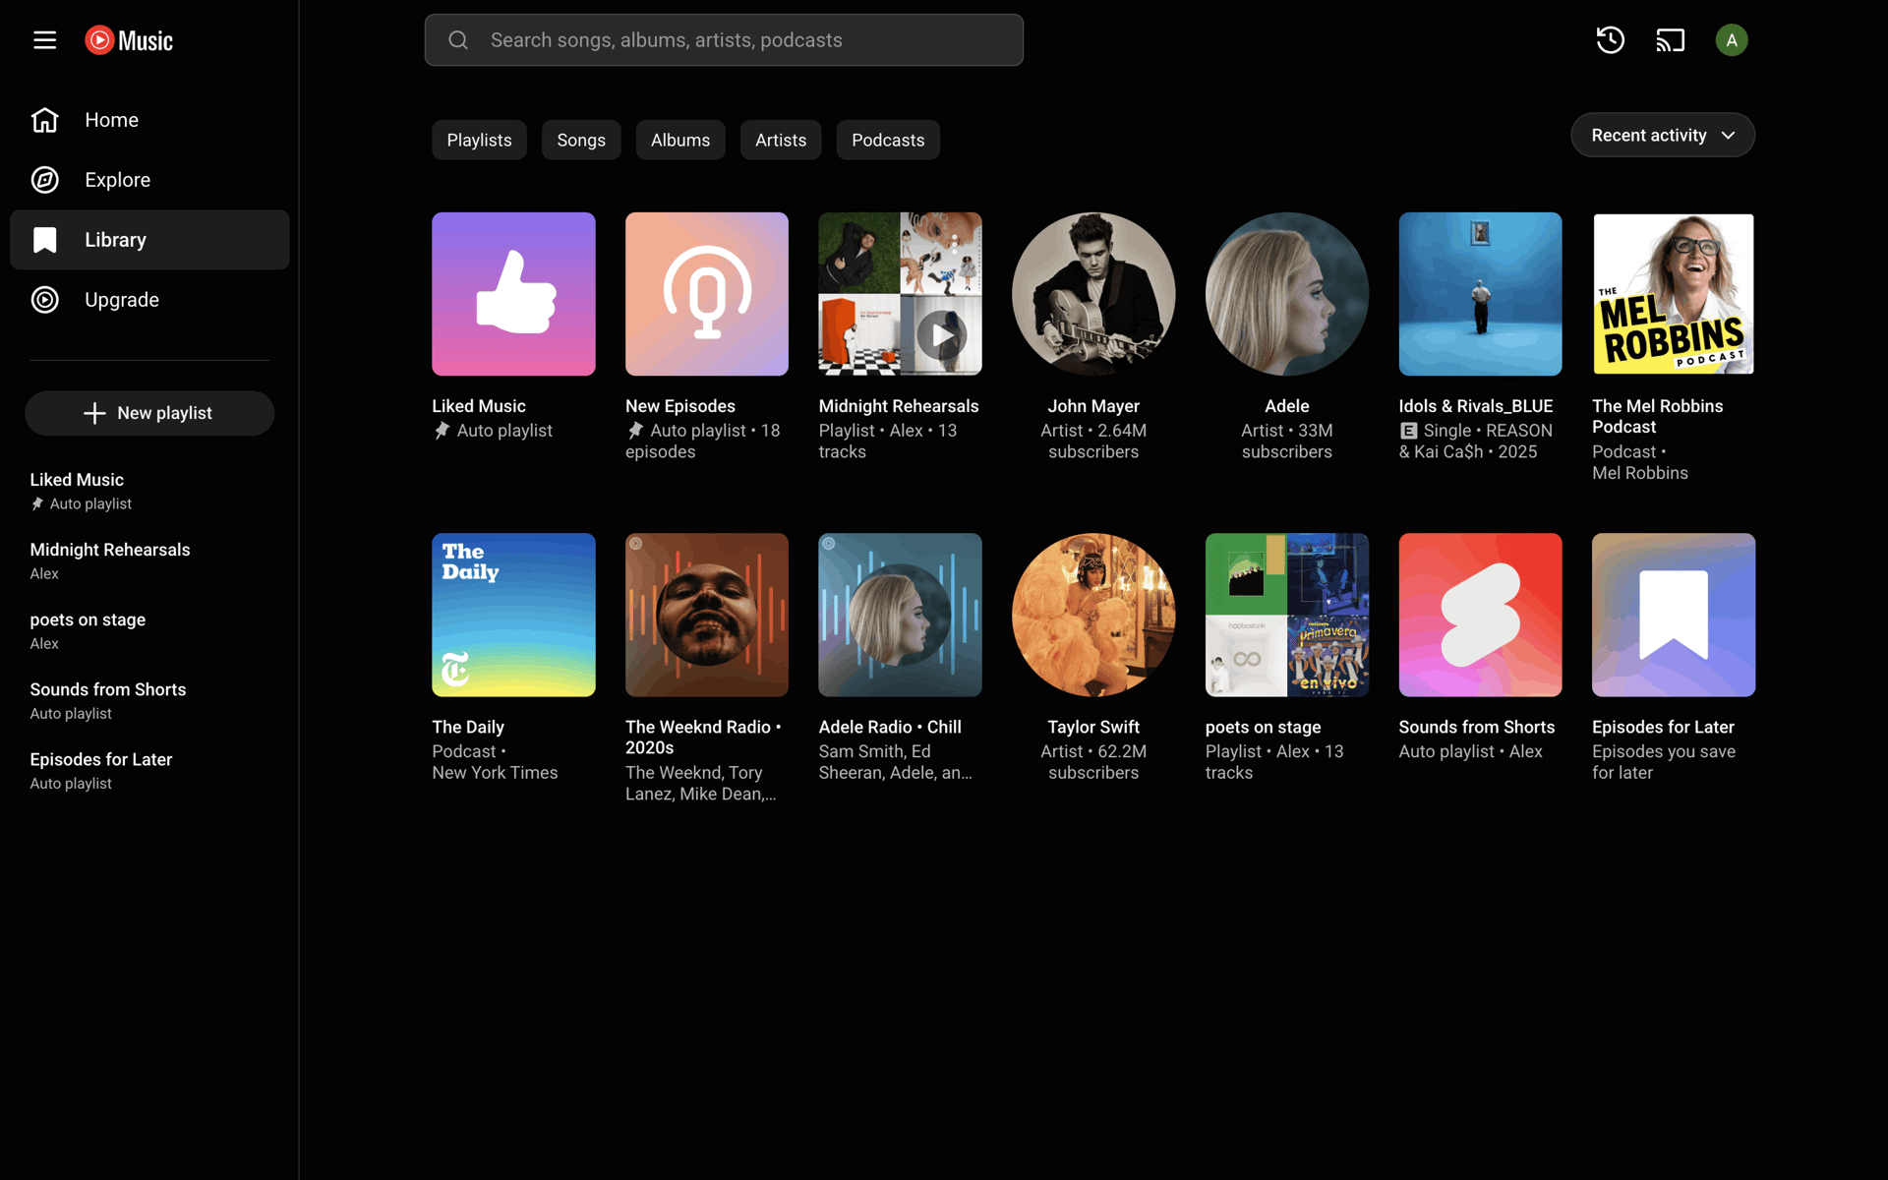Click Sounds from Shorts title in grid
1888x1180 pixels.
pos(1477,727)
